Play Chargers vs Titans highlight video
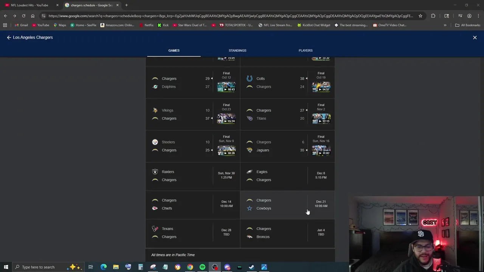The height and width of the screenshot is (272, 484). [x=321, y=118]
